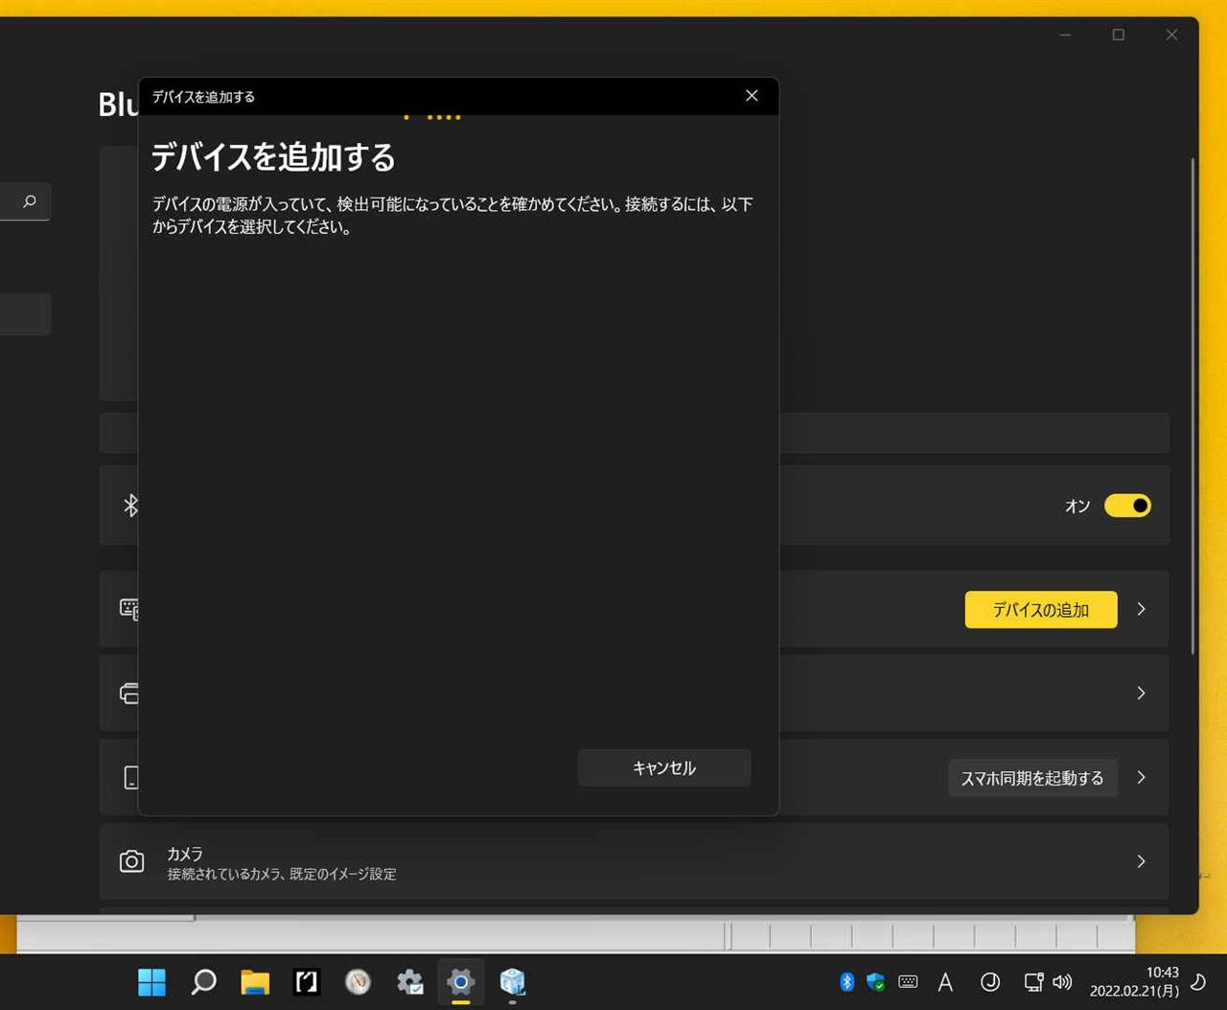
Task: Click the Bluetooth tray icon
Action: (x=846, y=982)
